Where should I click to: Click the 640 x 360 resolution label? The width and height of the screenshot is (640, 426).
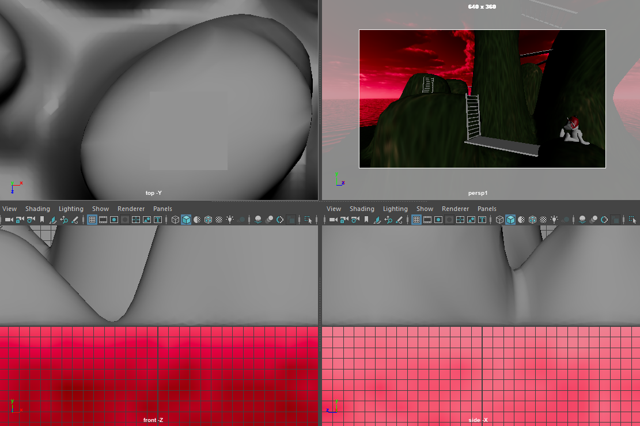482,6
